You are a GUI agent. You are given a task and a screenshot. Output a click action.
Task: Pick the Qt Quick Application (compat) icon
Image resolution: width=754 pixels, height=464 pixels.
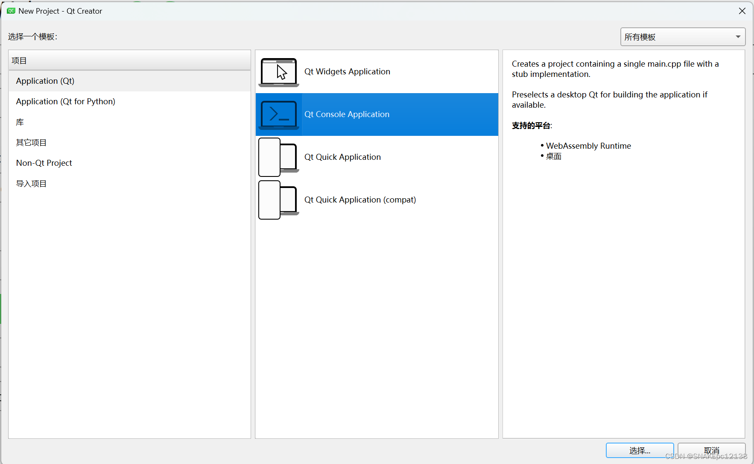coord(279,200)
